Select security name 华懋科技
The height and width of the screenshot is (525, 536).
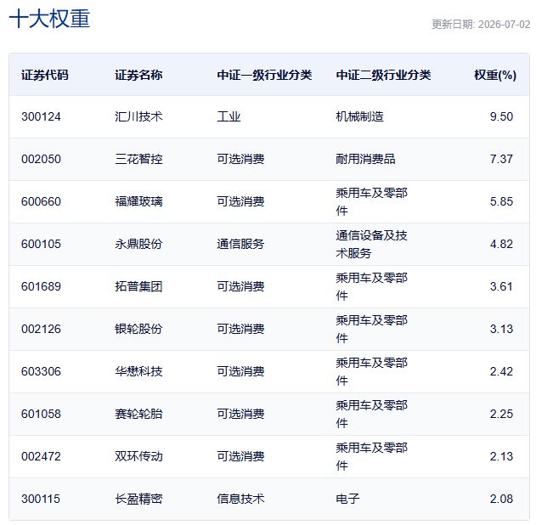(x=138, y=371)
